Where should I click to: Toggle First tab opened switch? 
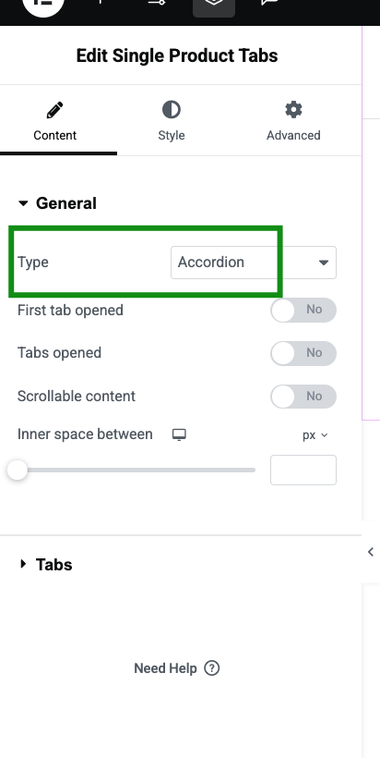(x=303, y=310)
